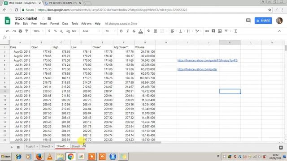
Task: Reload the page in Chrome
Action: pos(16,10)
